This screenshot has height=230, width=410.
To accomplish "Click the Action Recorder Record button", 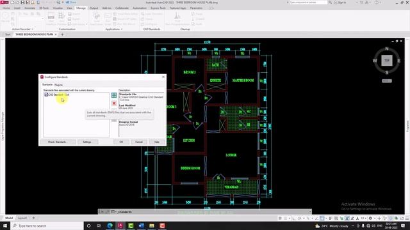I will 5,18.
